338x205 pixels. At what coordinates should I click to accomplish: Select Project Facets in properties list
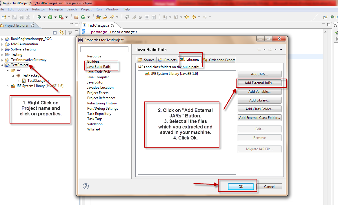tap(98, 93)
